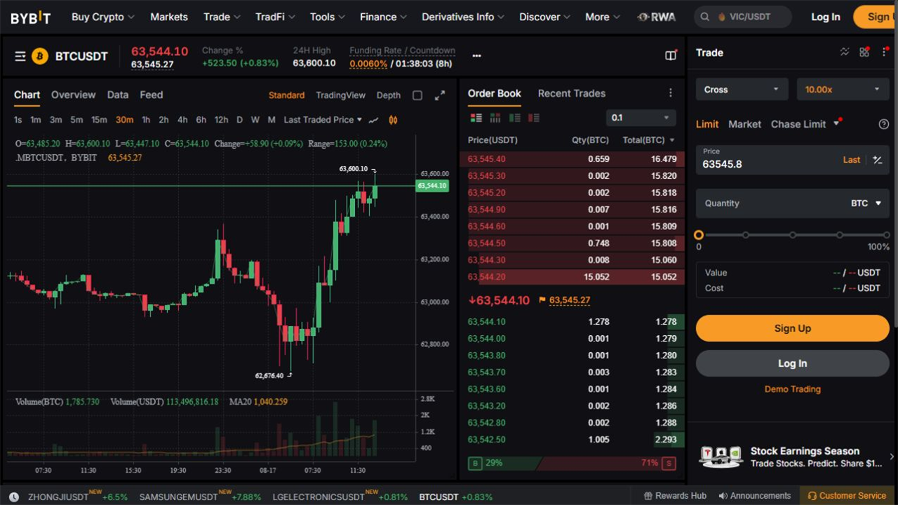898x505 pixels.
Task: Switch to Recent Trades tab
Action: (572, 93)
